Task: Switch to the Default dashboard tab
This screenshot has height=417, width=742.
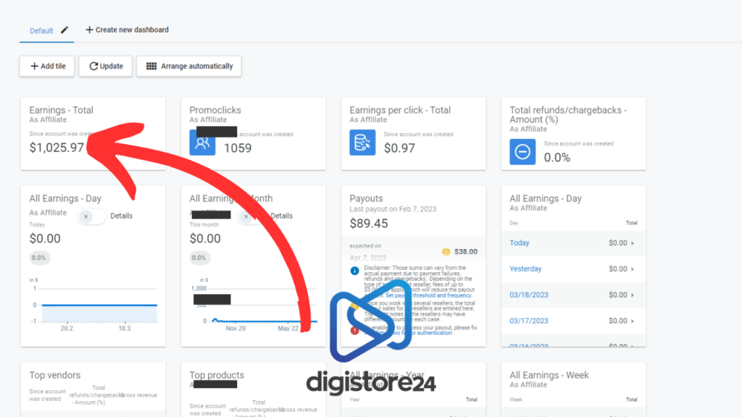Action: click(x=41, y=30)
